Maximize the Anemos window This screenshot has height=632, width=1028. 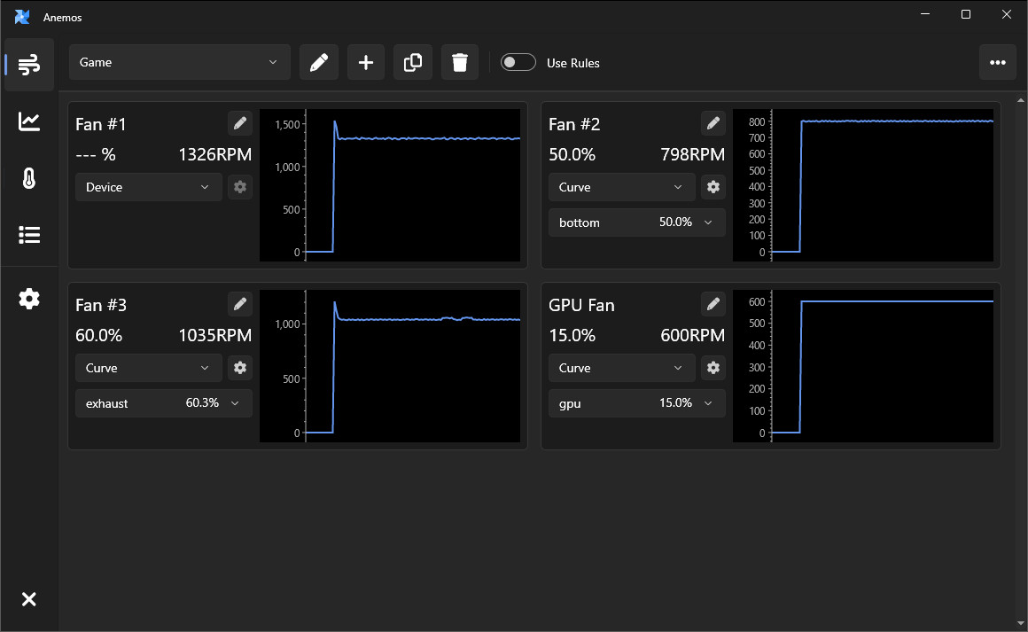pos(966,14)
